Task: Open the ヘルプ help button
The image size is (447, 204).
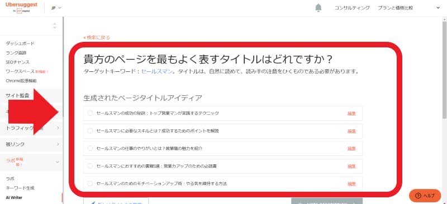Action: (x=425, y=196)
